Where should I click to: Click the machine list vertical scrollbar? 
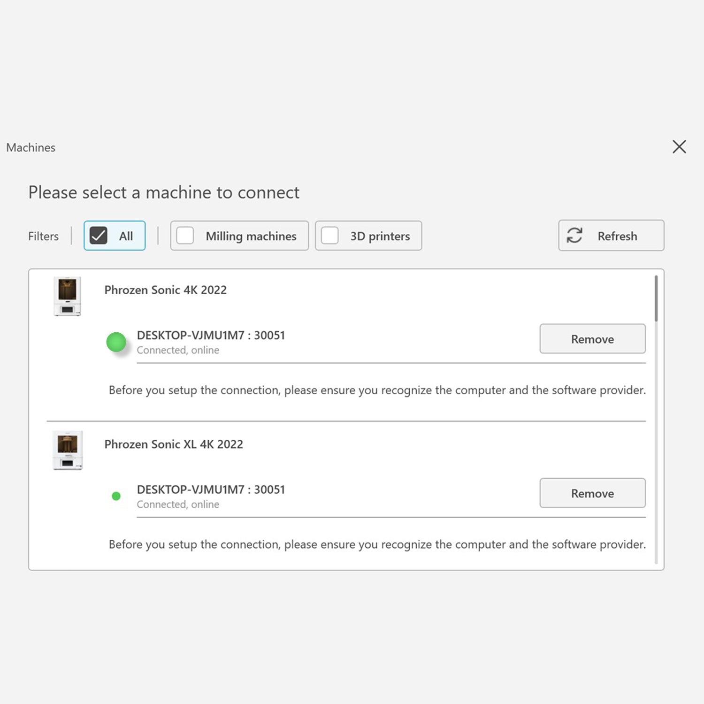[x=656, y=299]
